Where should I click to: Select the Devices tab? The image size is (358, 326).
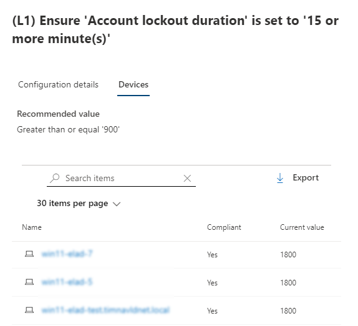133,84
